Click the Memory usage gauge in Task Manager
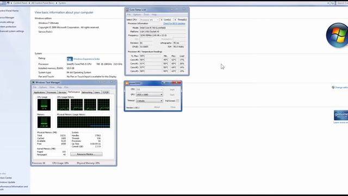Screen dimensions: 348x196 point(44,122)
